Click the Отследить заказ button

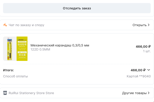click(77, 8)
